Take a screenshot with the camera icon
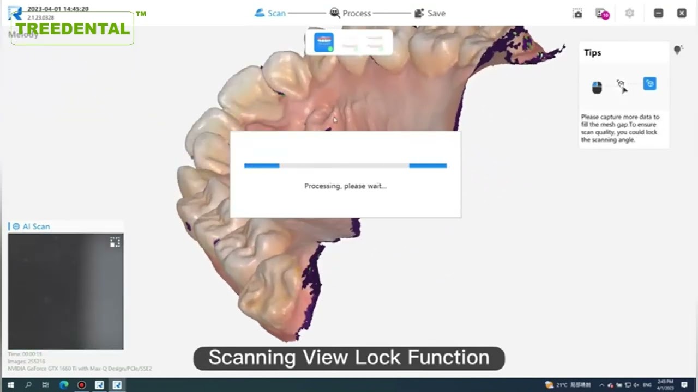Viewport: 698px width, 392px height. (577, 13)
